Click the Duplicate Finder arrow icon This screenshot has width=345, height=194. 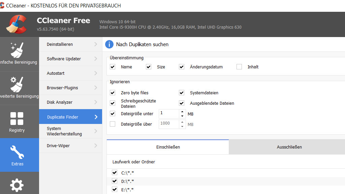[x=96, y=117]
